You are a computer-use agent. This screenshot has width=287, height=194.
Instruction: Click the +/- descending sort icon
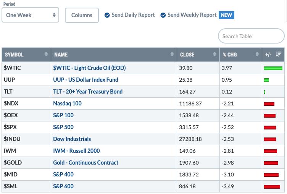click(279, 54)
